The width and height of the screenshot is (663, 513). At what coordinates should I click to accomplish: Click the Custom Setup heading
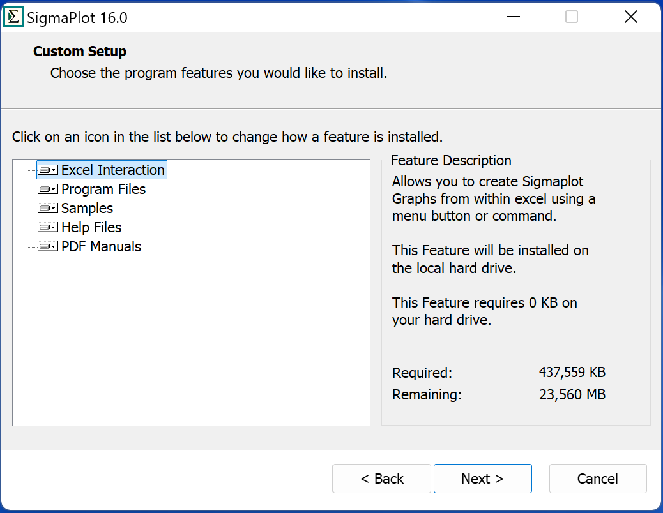pyautogui.click(x=80, y=51)
